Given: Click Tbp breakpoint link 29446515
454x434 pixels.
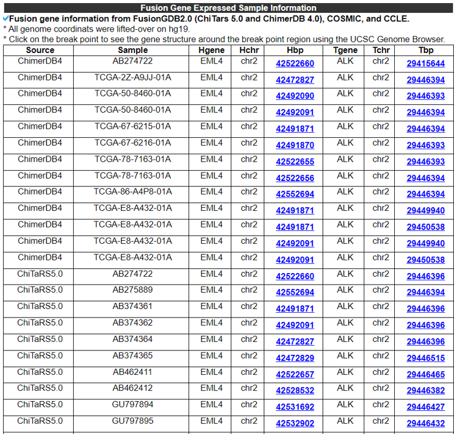Looking at the screenshot, I should 425,358.
